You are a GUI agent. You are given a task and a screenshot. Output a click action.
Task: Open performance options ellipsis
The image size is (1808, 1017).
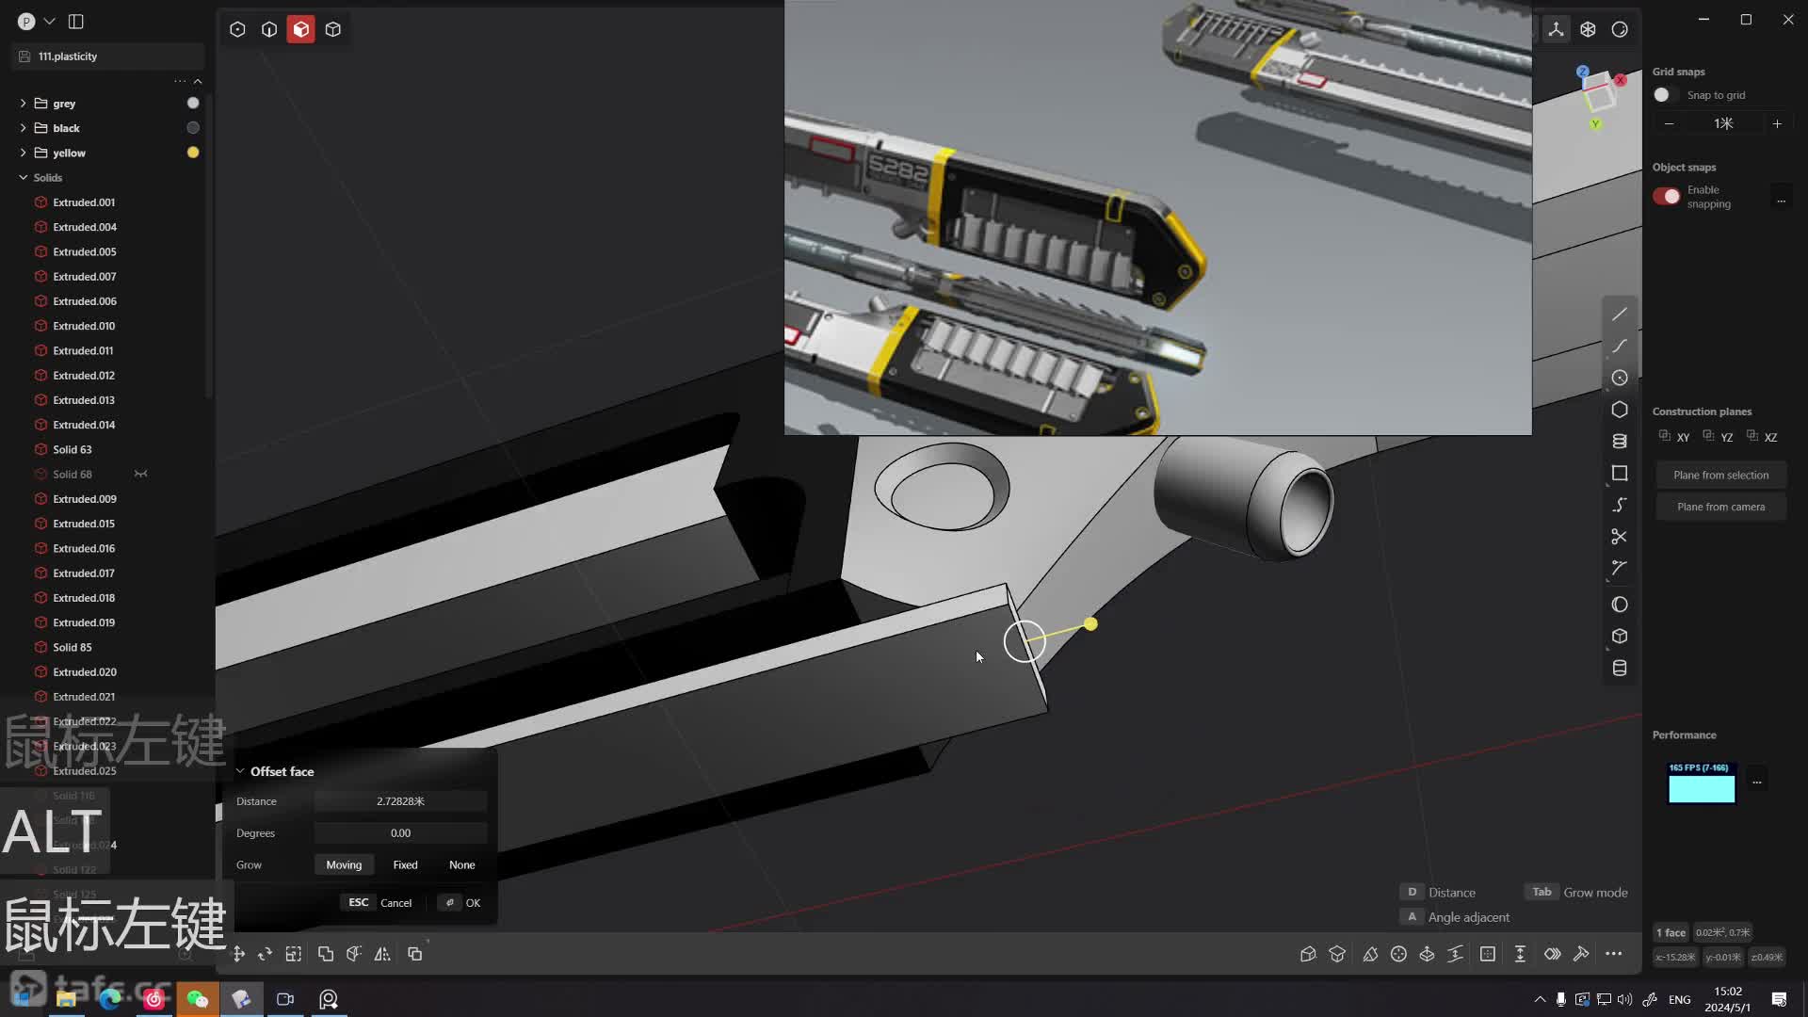tap(1756, 782)
